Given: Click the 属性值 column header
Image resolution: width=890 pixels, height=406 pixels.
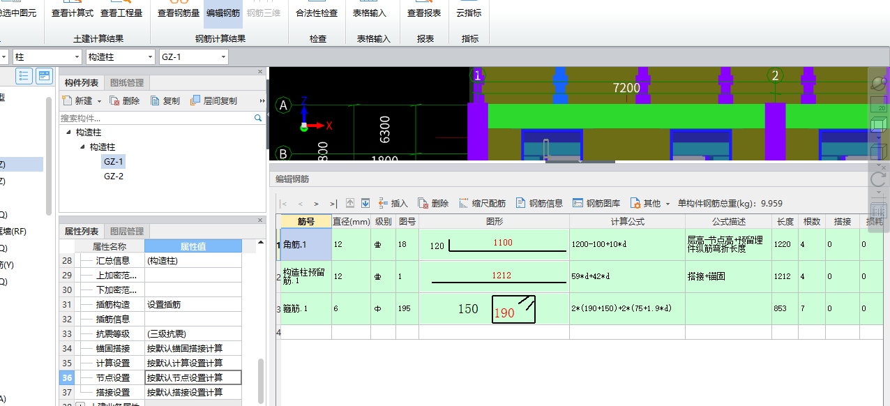Looking at the screenshot, I should click(193, 246).
